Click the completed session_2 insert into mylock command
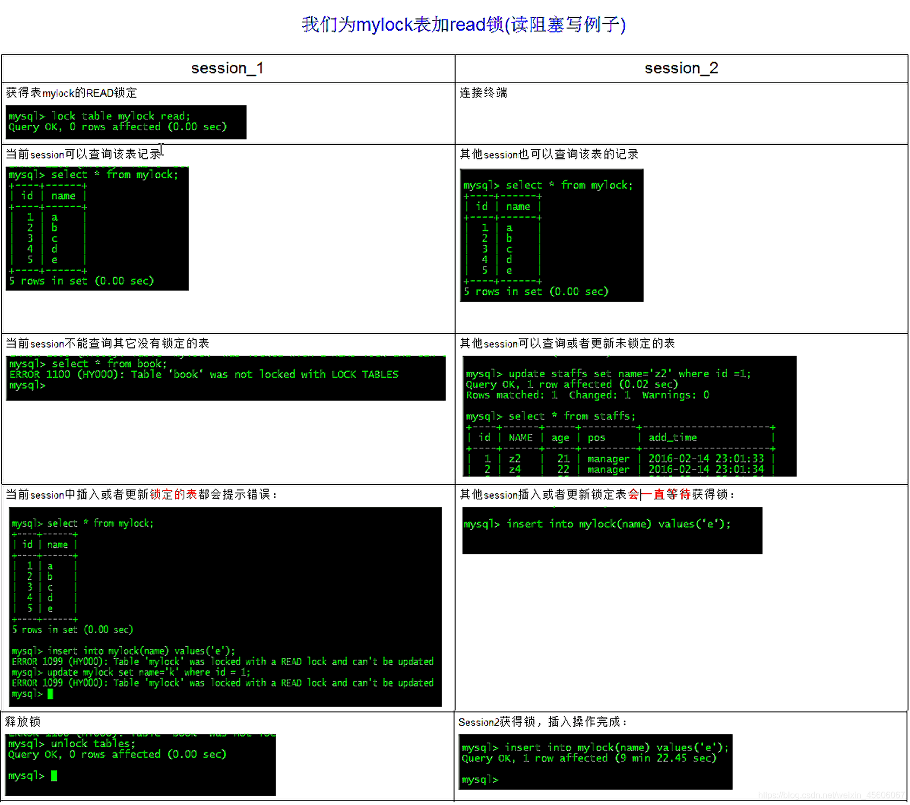910x805 pixels. click(595, 748)
